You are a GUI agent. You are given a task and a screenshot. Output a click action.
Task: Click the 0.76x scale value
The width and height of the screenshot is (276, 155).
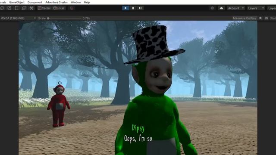coord(86,18)
